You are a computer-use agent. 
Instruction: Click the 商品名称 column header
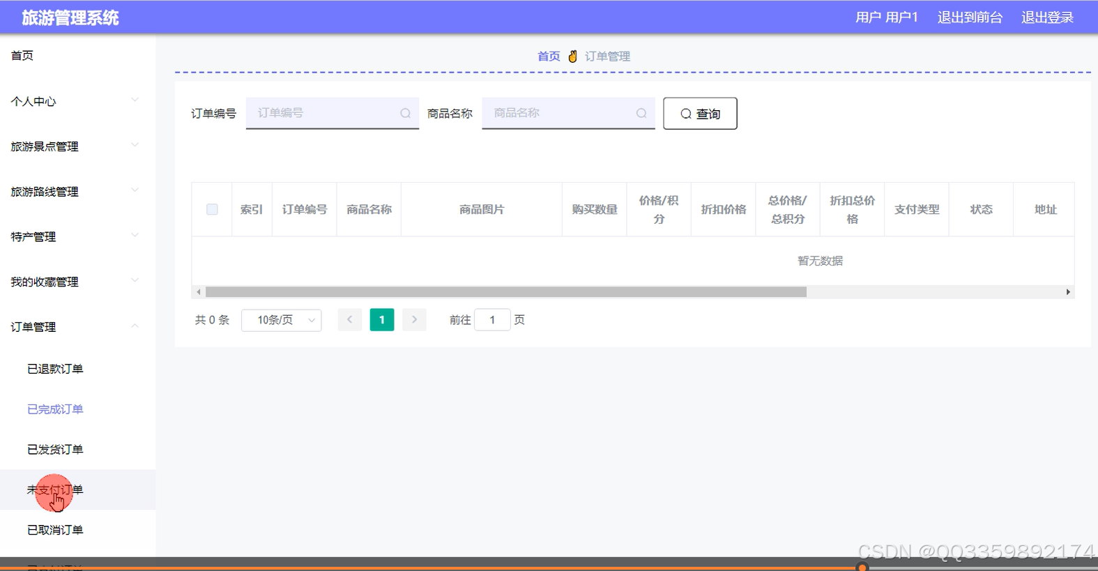369,209
